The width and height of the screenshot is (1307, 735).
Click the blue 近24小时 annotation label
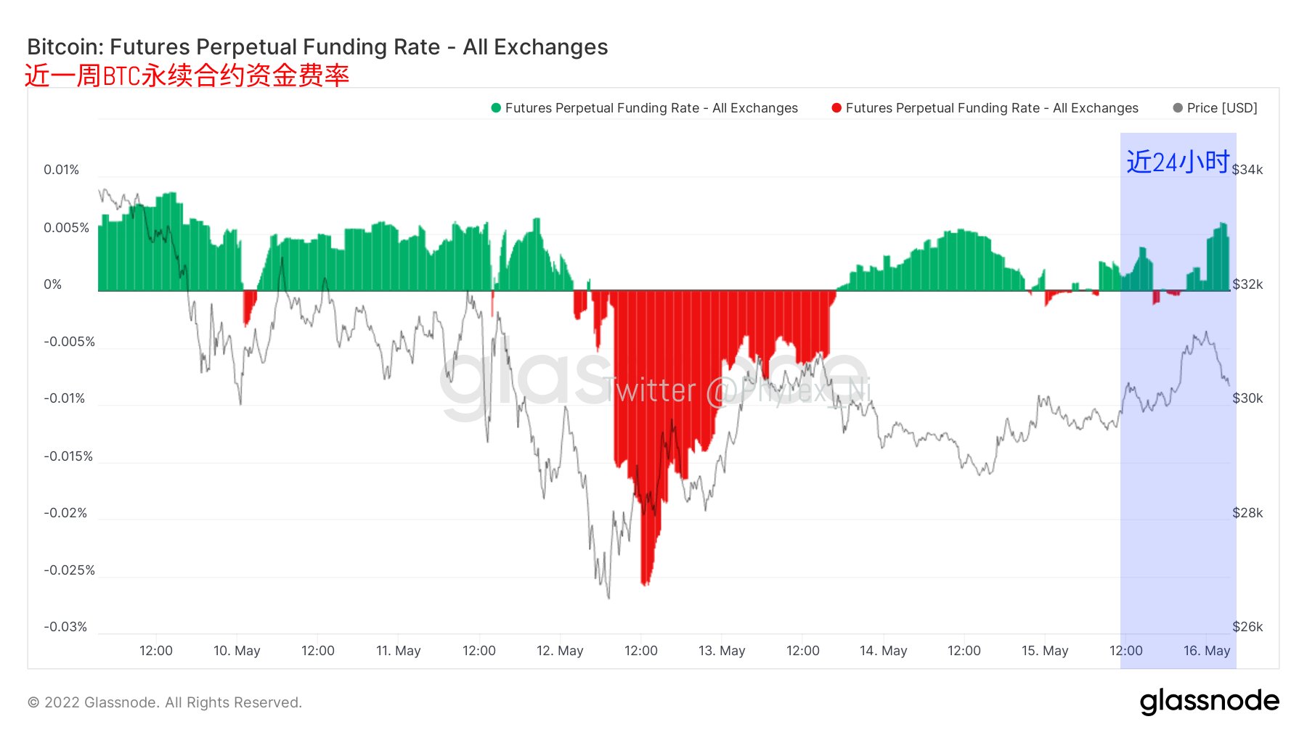click(1178, 162)
